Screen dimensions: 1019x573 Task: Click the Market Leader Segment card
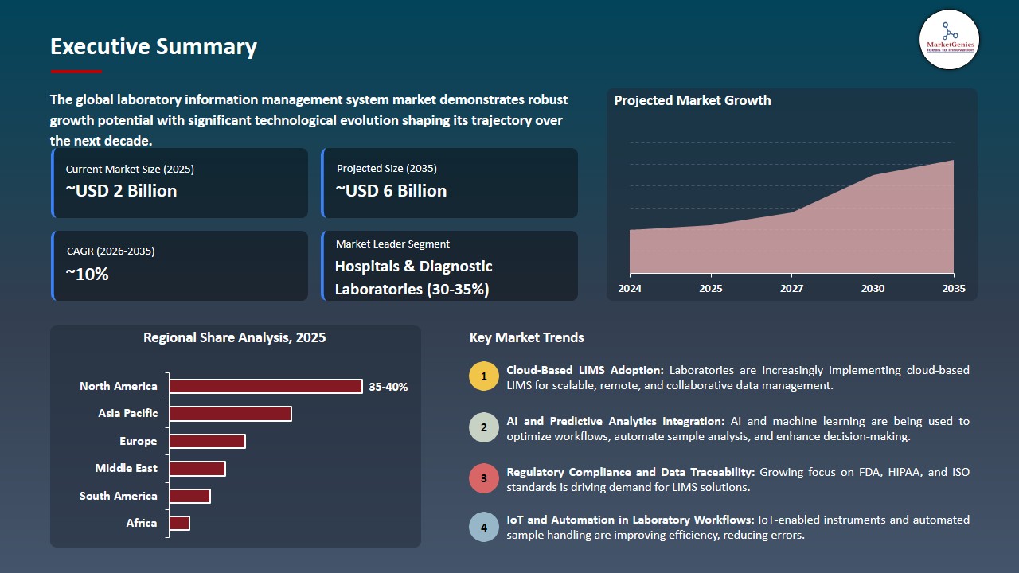coord(449,266)
